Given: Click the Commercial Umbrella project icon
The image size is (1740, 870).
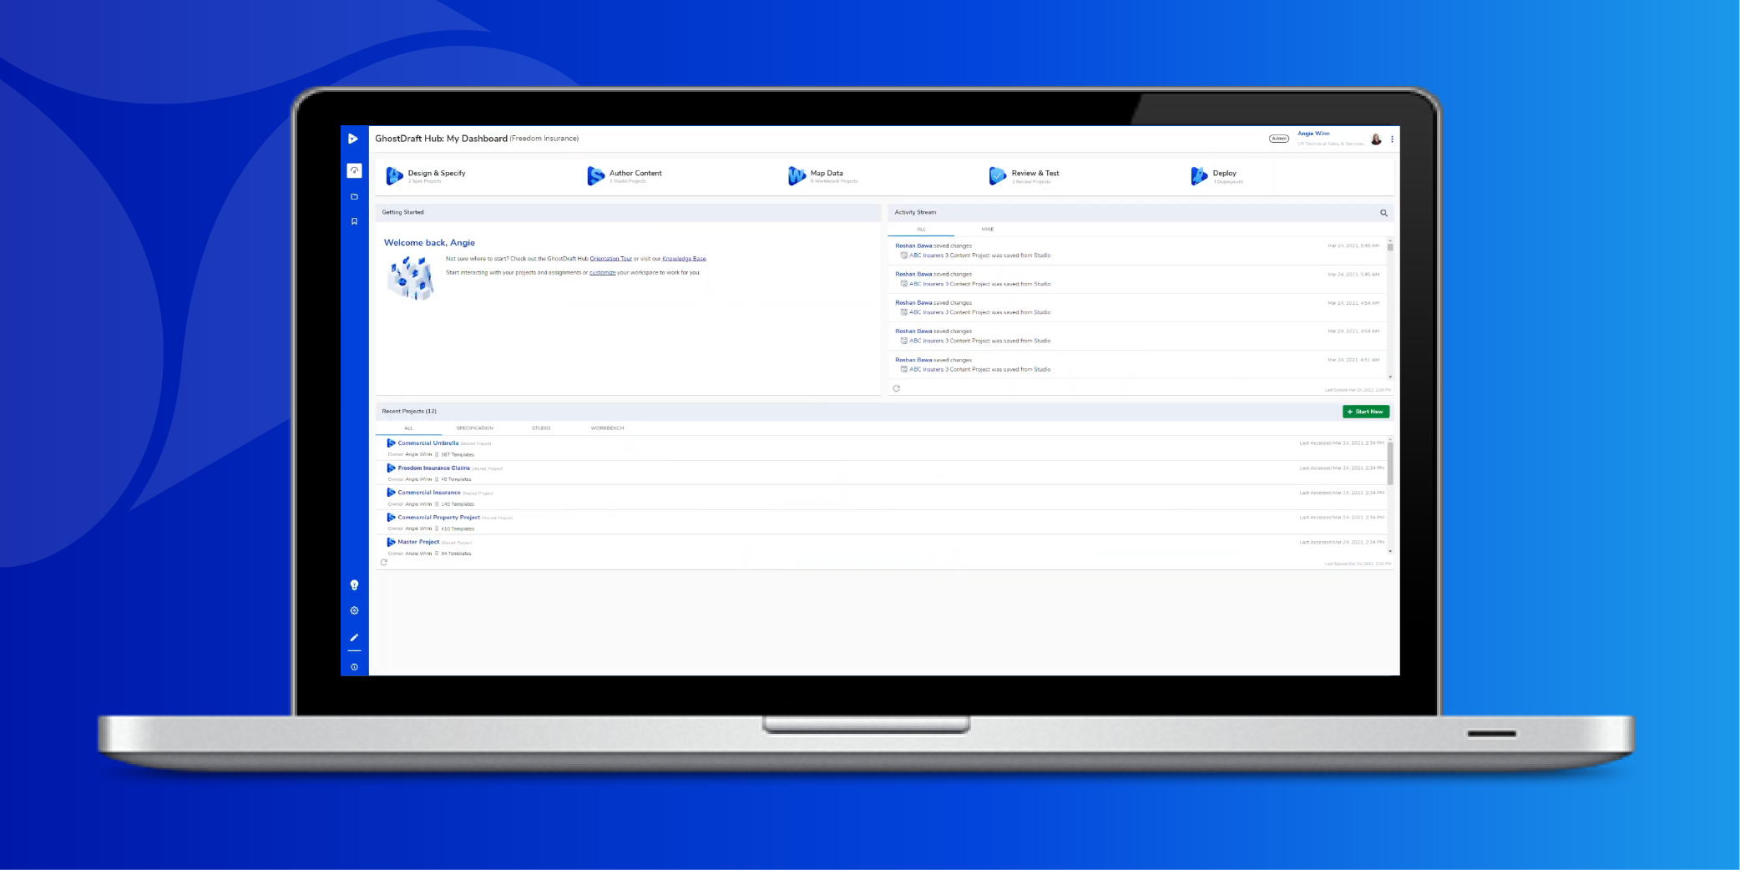Looking at the screenshot, I should tap(391, 443).
